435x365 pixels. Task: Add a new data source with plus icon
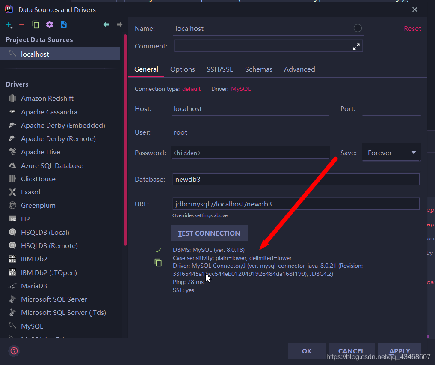click(x=9, y=25)
